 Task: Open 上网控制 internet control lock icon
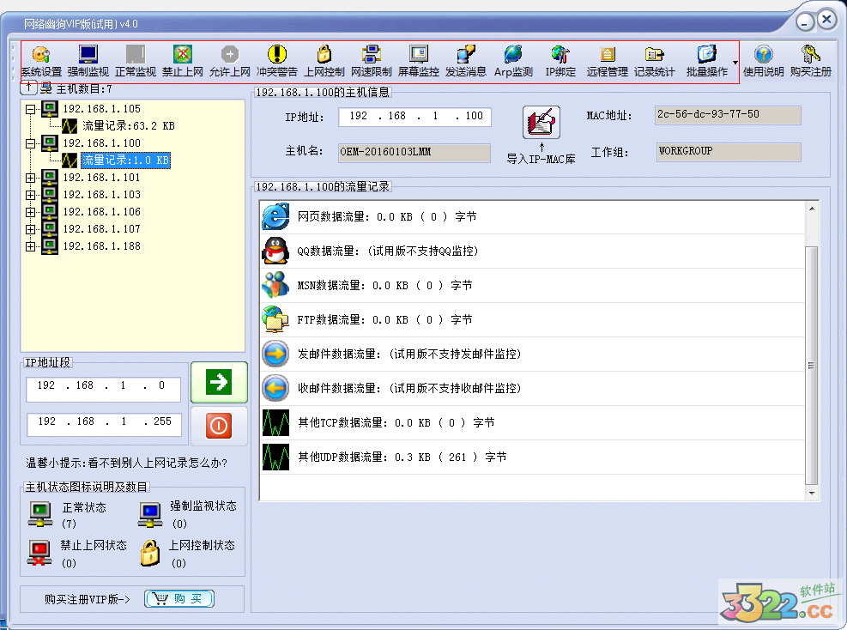[x=324, y=61]
